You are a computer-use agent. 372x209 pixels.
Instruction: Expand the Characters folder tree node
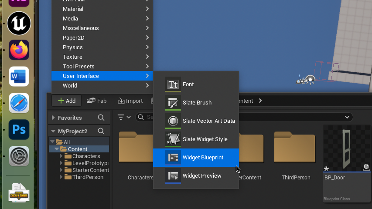61,156
